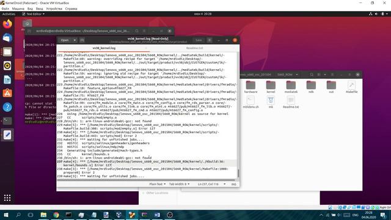Expand the Open recent files dropdown arrow
The image size is (391, 220).
(75, 40)
